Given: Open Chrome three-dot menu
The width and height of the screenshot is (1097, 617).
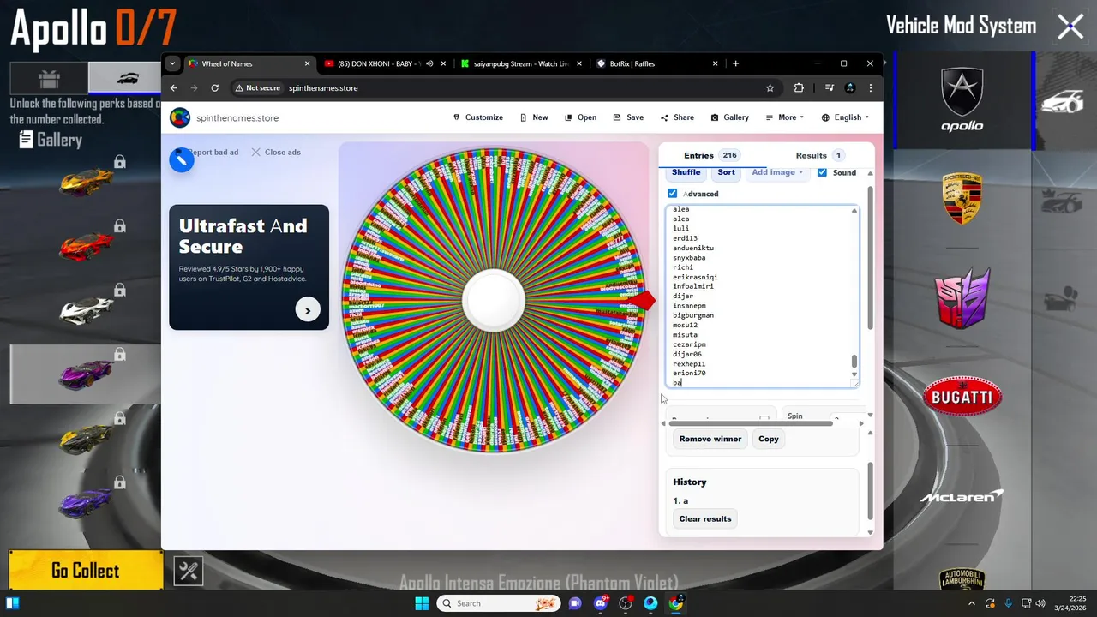Looking at the screenshot, I should [871, 87].
